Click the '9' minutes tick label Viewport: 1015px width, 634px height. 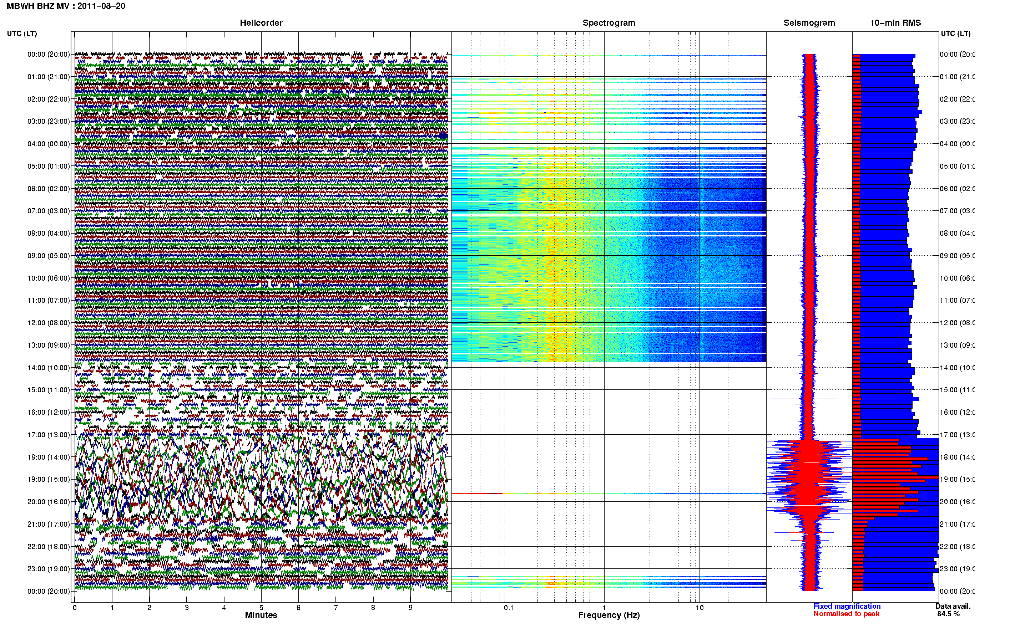tap(410, 608)
